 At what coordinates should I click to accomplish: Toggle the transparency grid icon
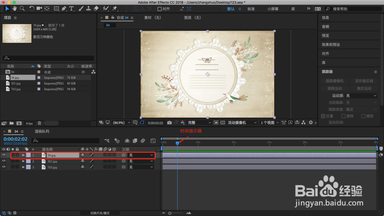[222, 122]
